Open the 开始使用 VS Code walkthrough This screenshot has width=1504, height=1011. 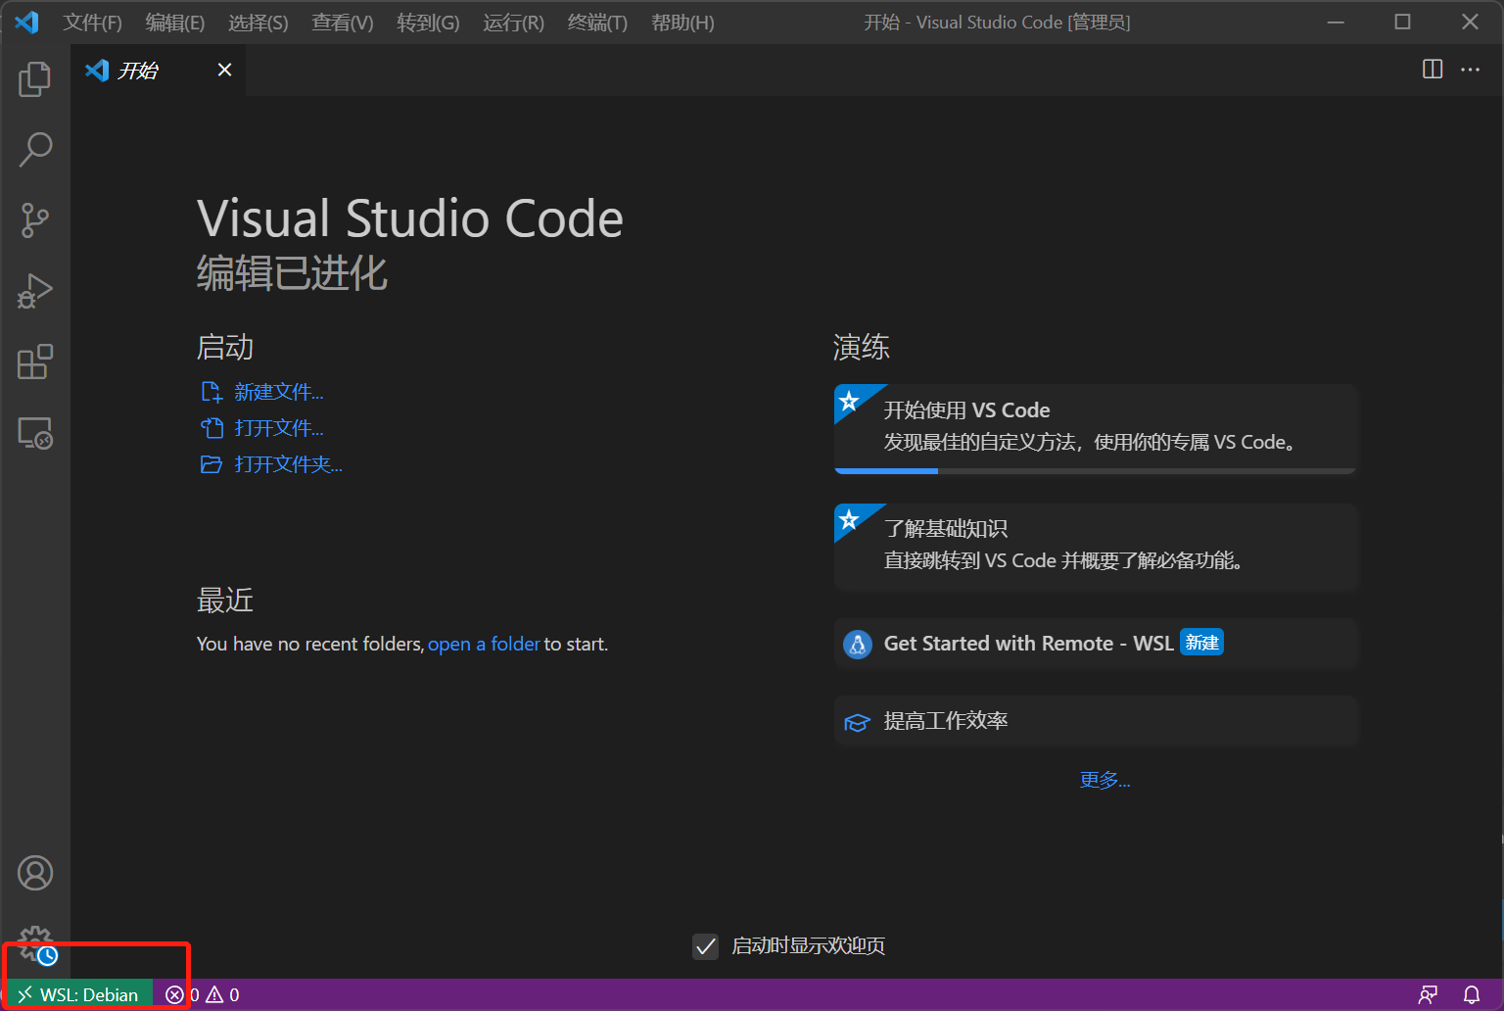pyautogui.click(x=1096, y=428)
